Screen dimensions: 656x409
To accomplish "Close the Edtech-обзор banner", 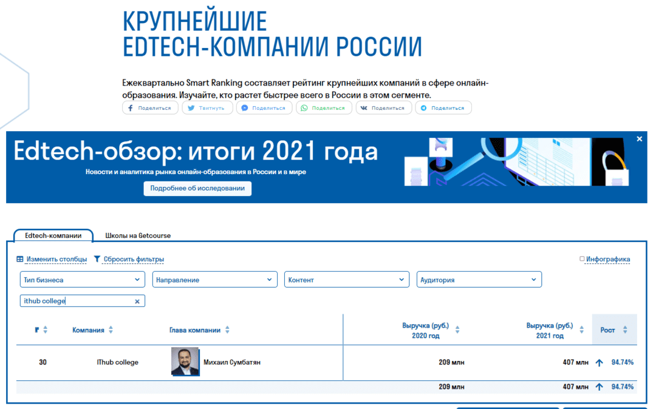I will pyautogui.click(x=639, y=139).
